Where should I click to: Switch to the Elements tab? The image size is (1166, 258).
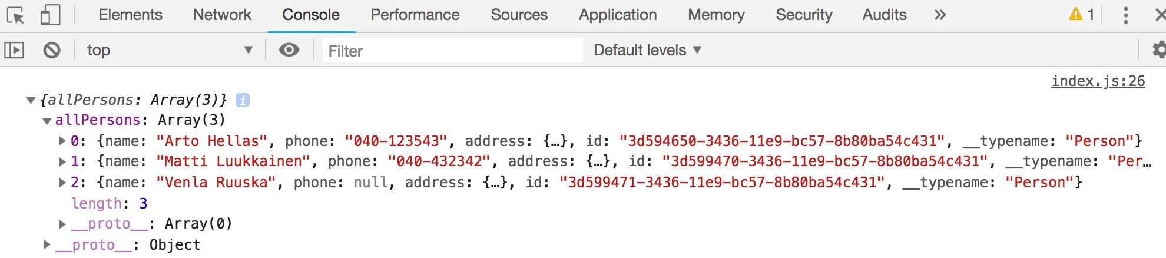click(130, 15)
